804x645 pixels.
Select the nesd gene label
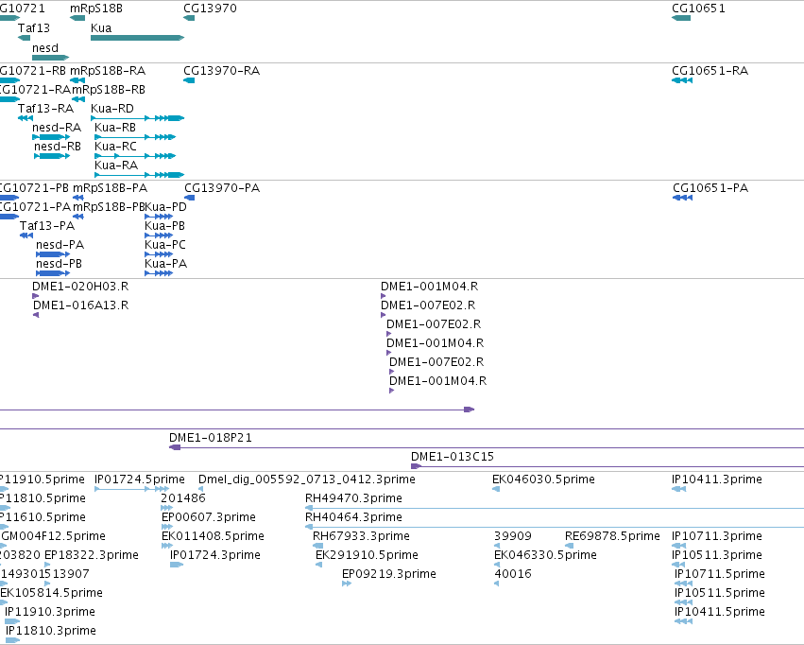(45, 48)
